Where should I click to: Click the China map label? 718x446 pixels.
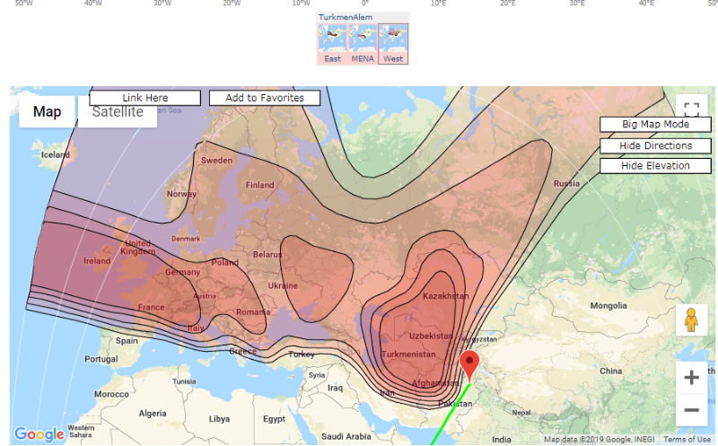coord(611,371)
